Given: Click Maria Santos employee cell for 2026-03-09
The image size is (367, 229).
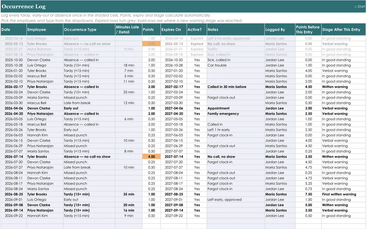Looking at the screenshot, I should (x=45, y=98).
